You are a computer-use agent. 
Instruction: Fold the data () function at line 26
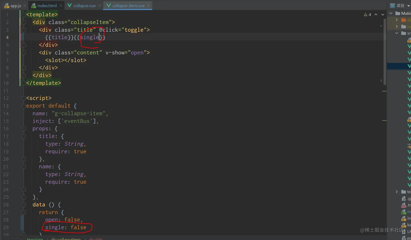[24, 205]
